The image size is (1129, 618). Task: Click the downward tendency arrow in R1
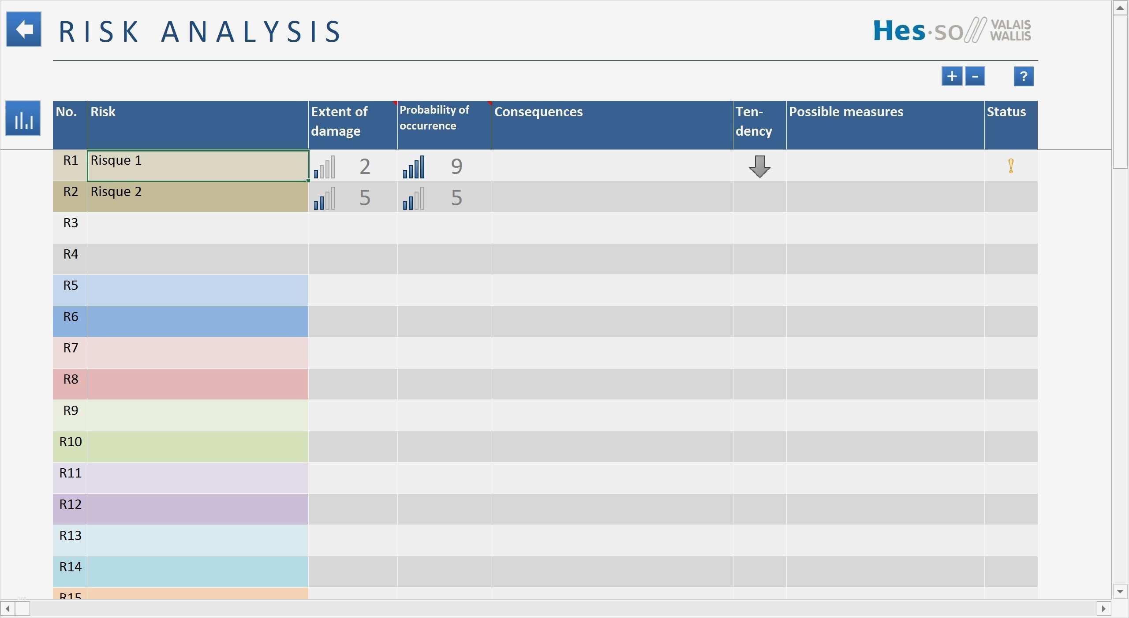click(759, 167)
